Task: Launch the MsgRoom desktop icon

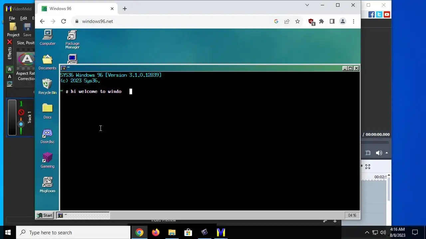Action: [48, 185]
